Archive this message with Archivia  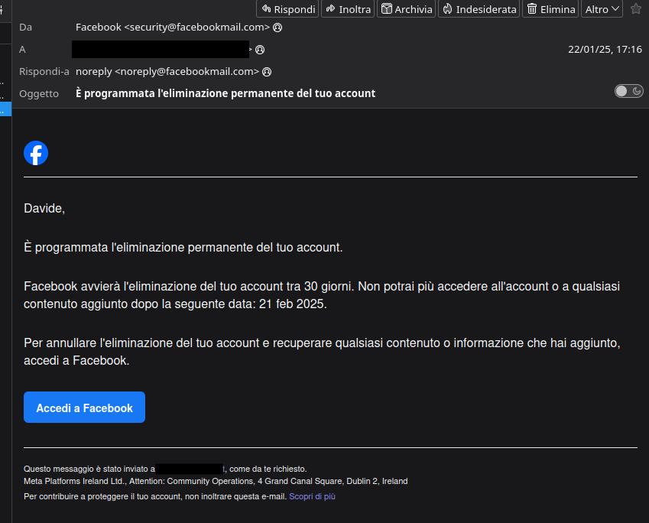point(407,9)
